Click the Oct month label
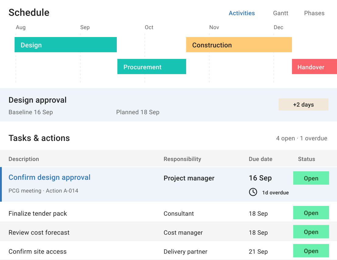 pyautogui.click(x=149, y=27)
